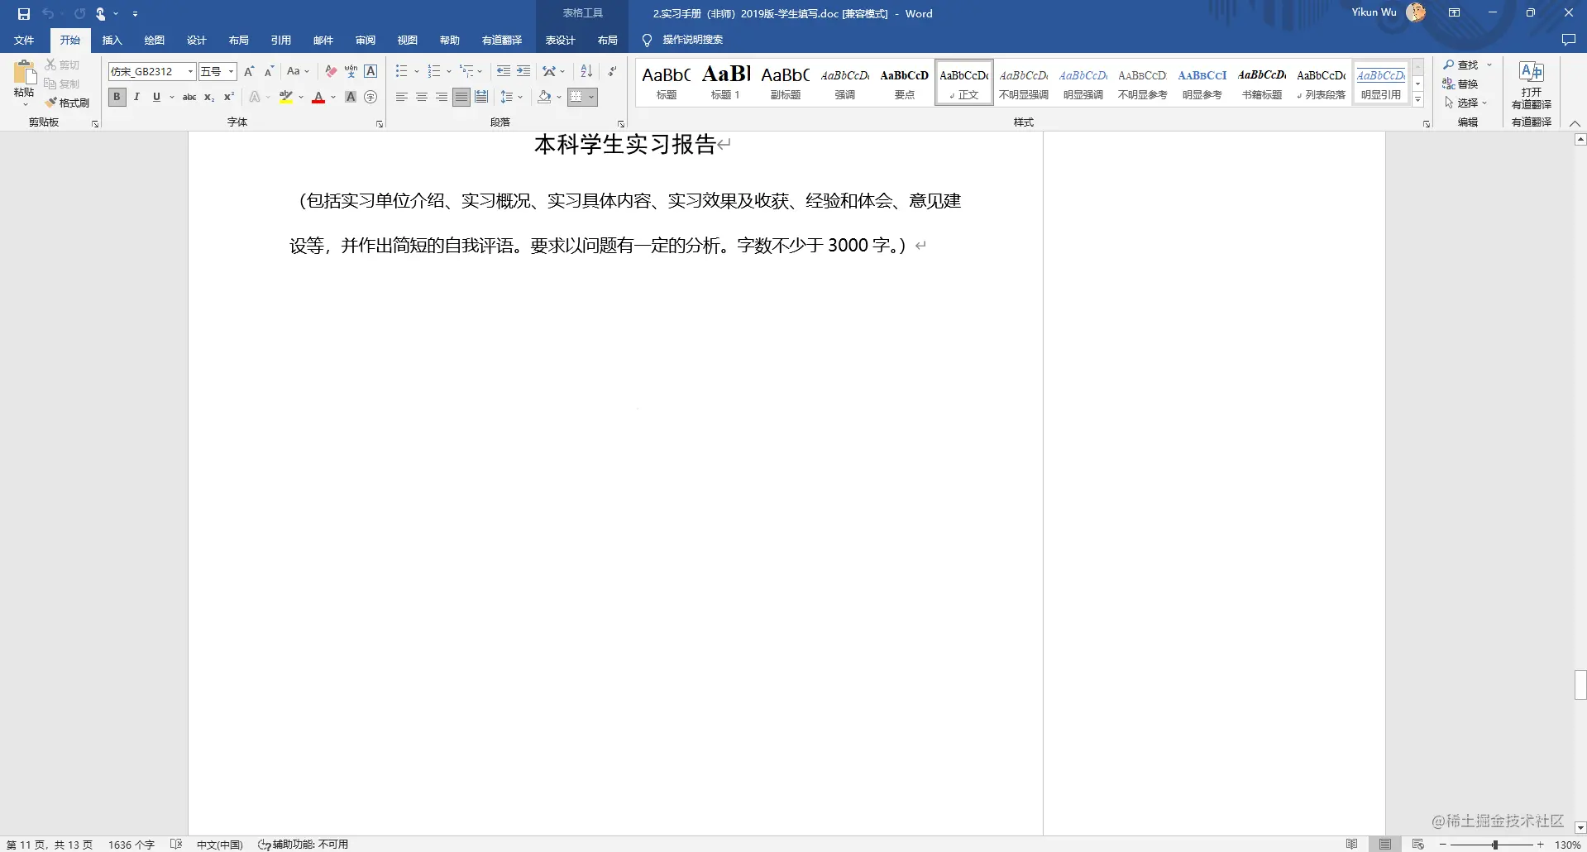Click the 替换 replace button
Viewport: 1587px width, 852px height.
point(1460,84)
